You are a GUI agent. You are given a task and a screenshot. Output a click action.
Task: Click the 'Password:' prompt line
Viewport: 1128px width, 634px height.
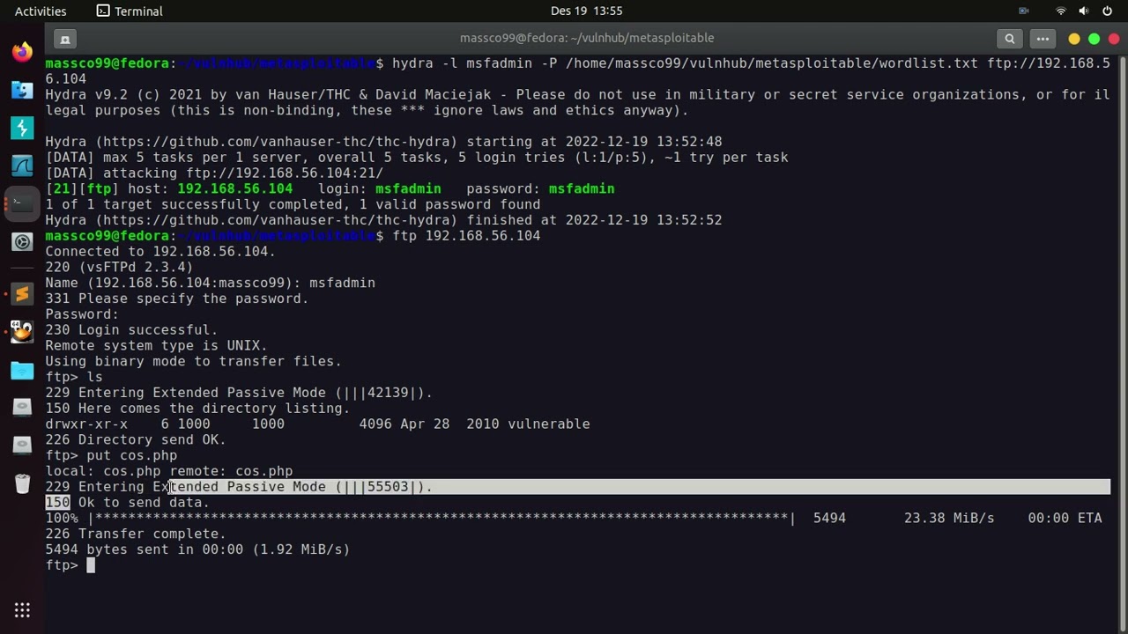(82, 314)
